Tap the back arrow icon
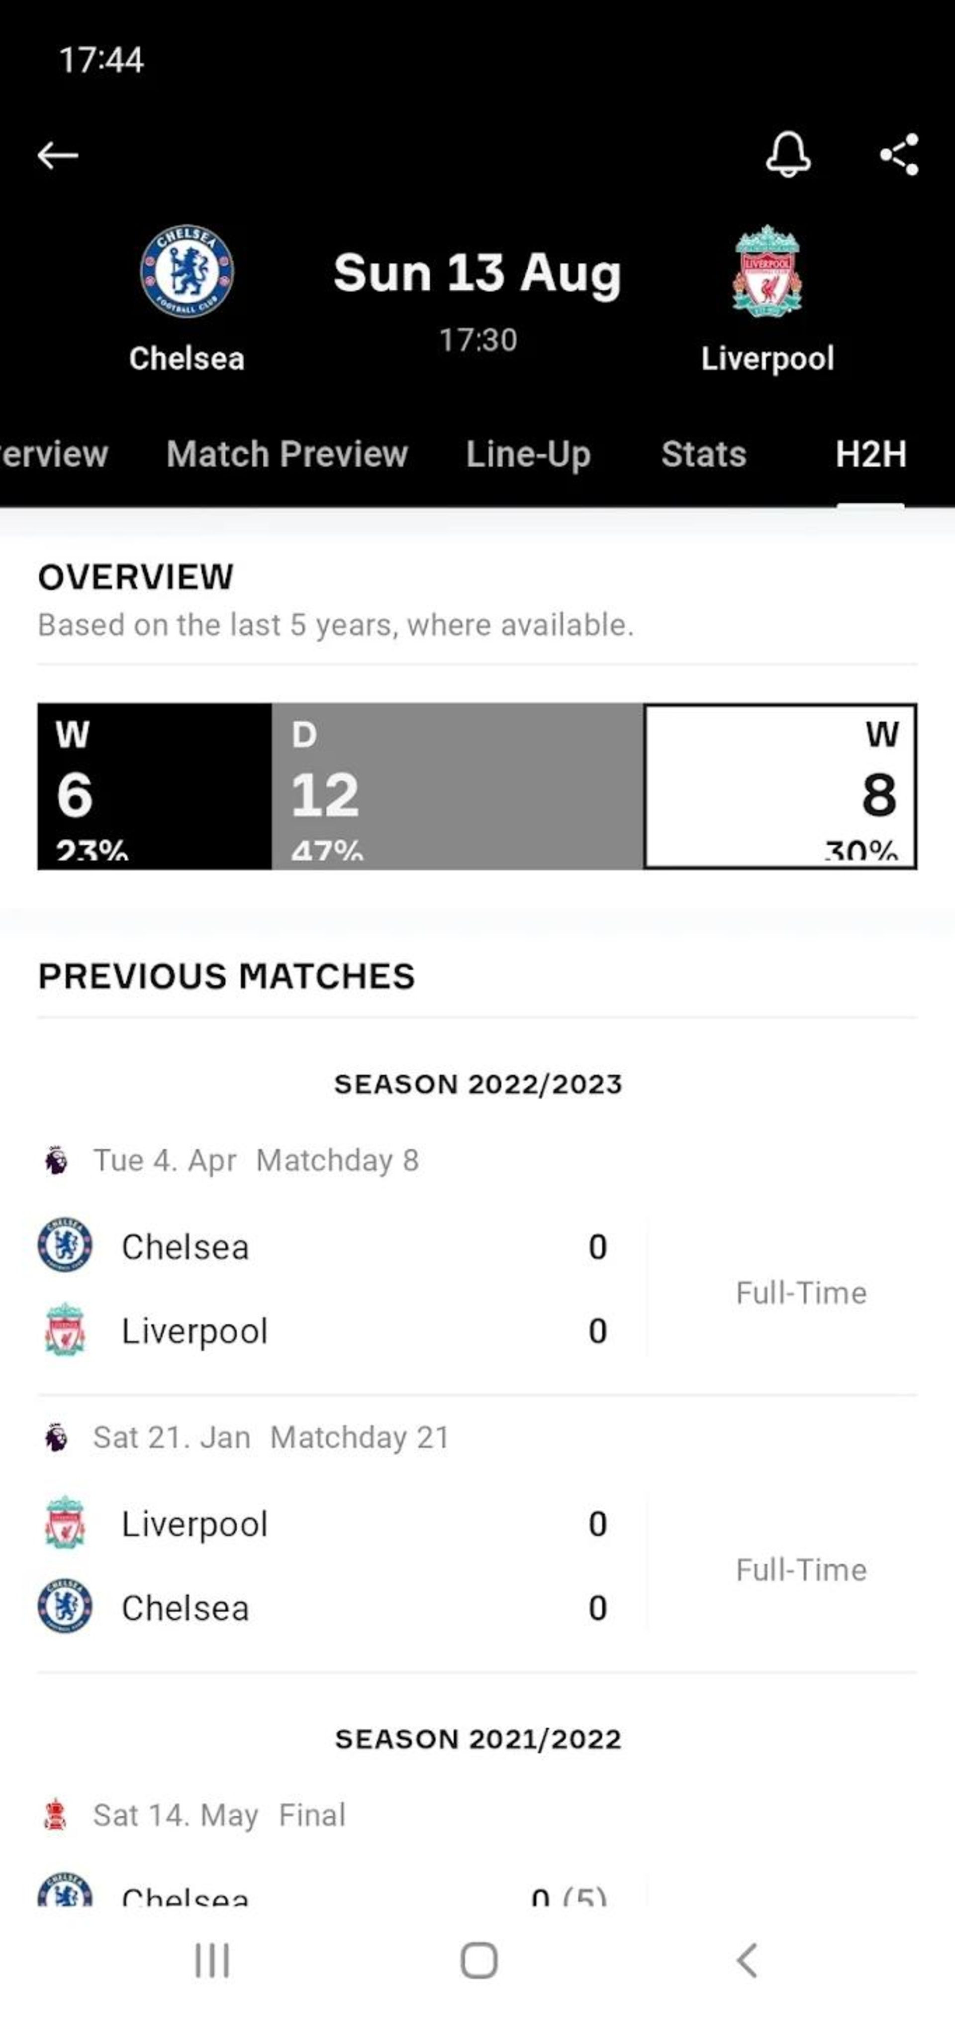 [x=57, y=153]
